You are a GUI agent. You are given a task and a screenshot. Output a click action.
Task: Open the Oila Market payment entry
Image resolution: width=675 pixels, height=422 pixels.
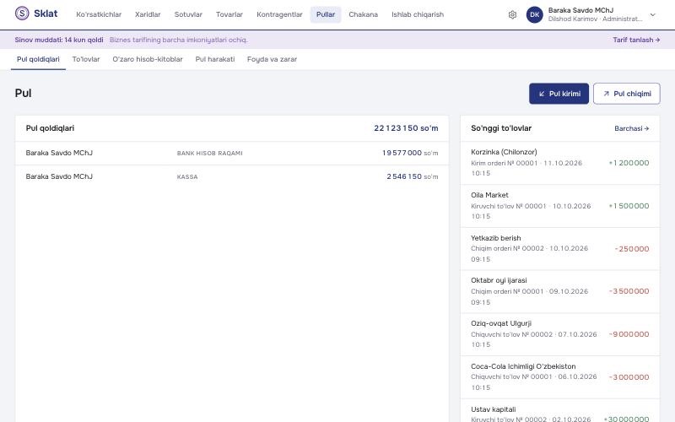pyautogui.click(x=560, y=206)
